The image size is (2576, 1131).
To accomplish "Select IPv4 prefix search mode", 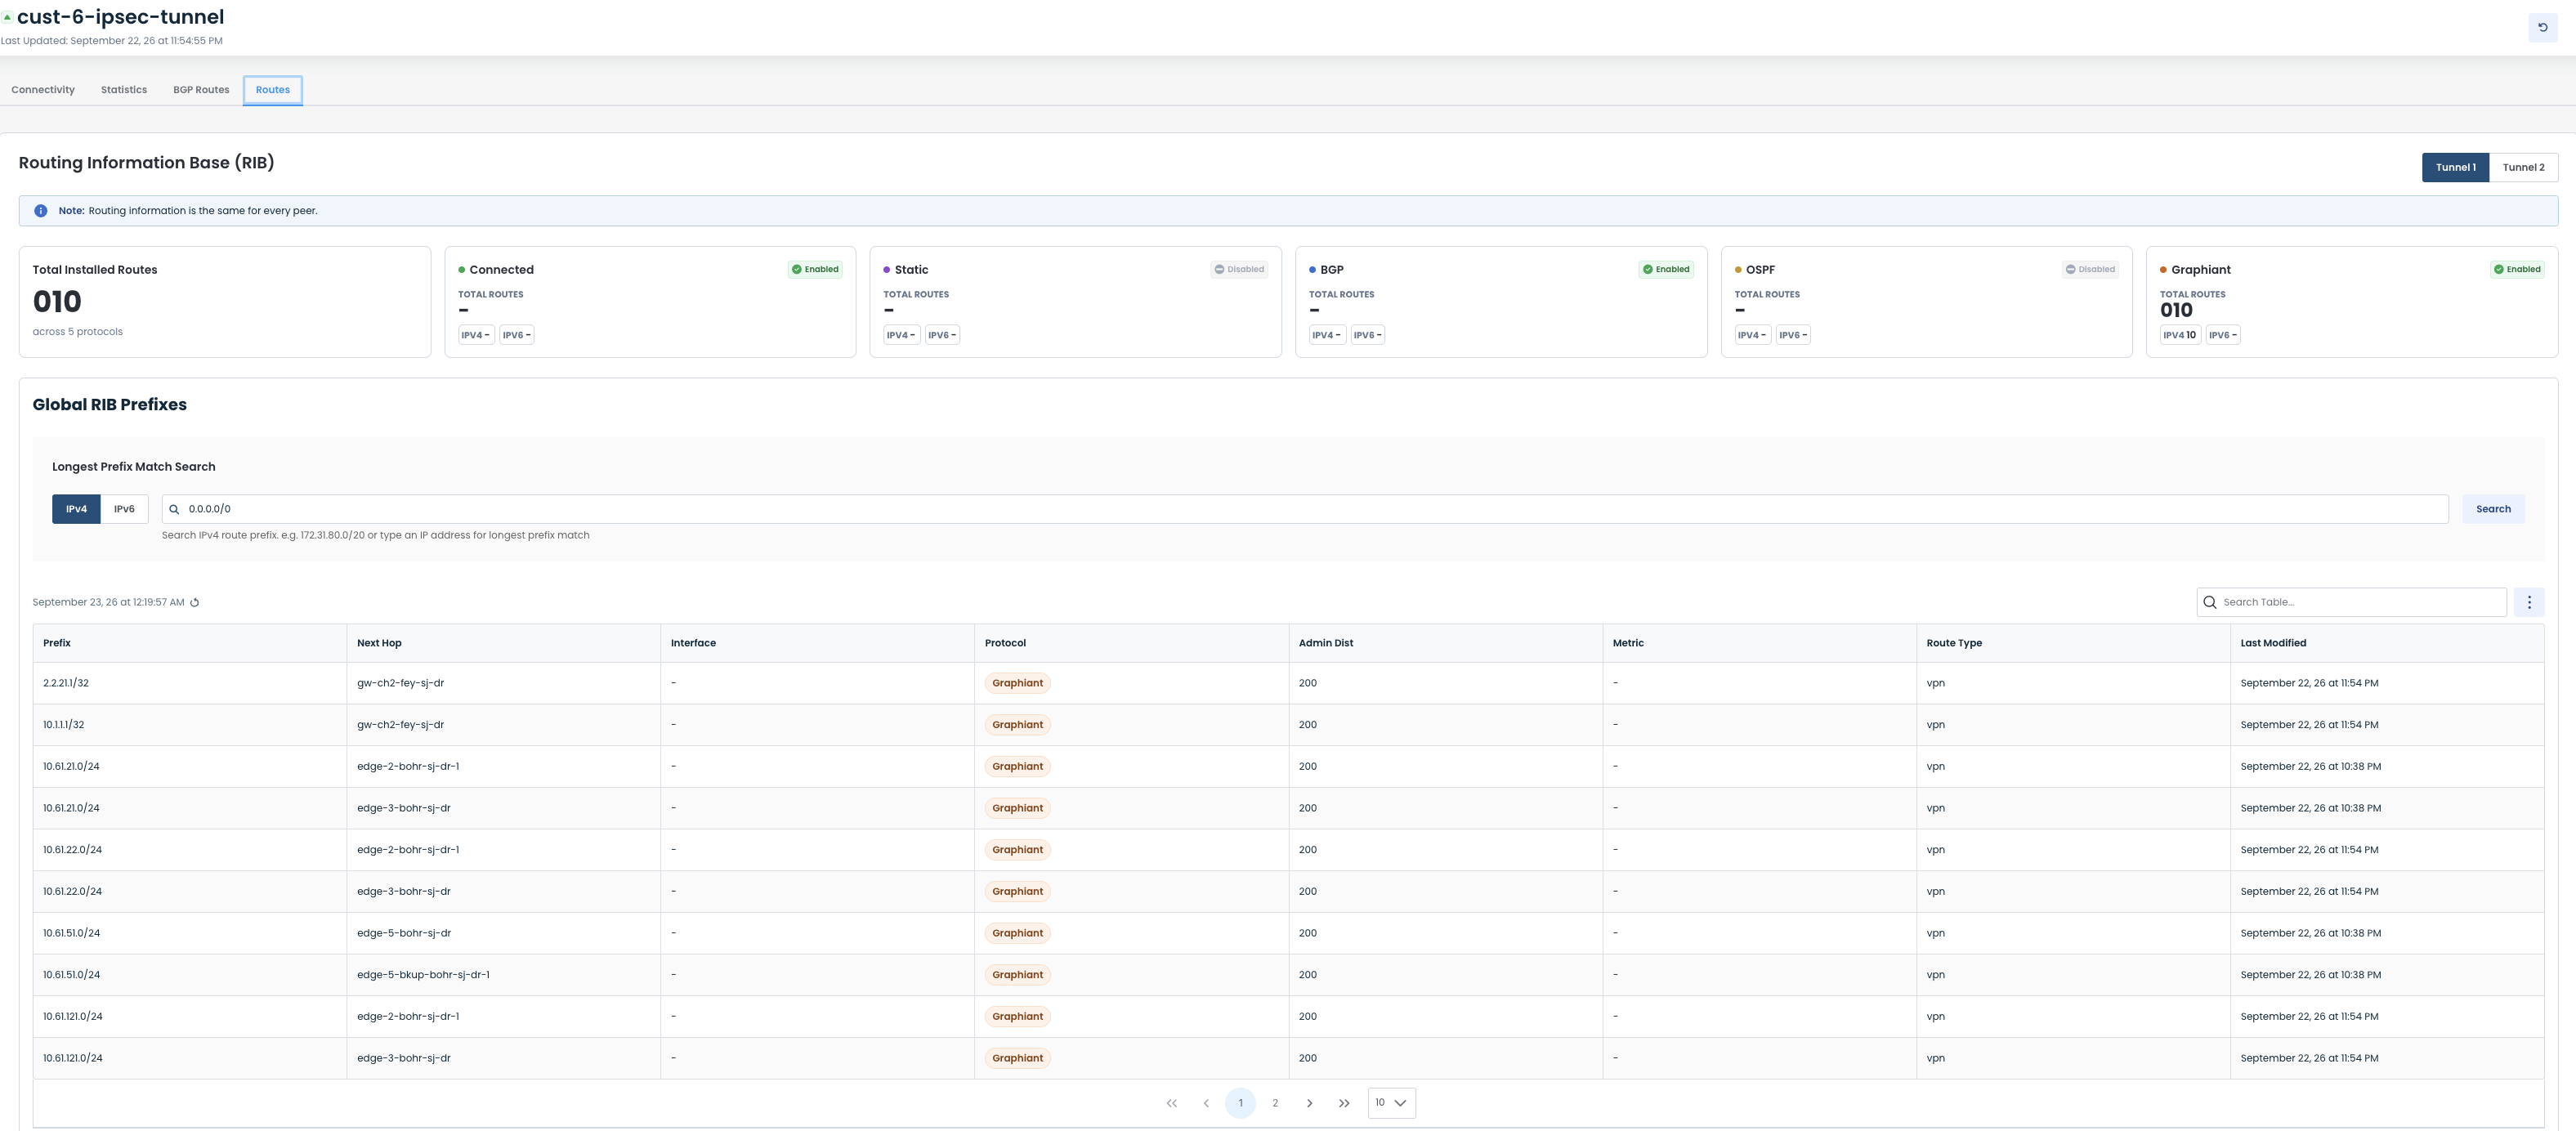I will point(76,509).
